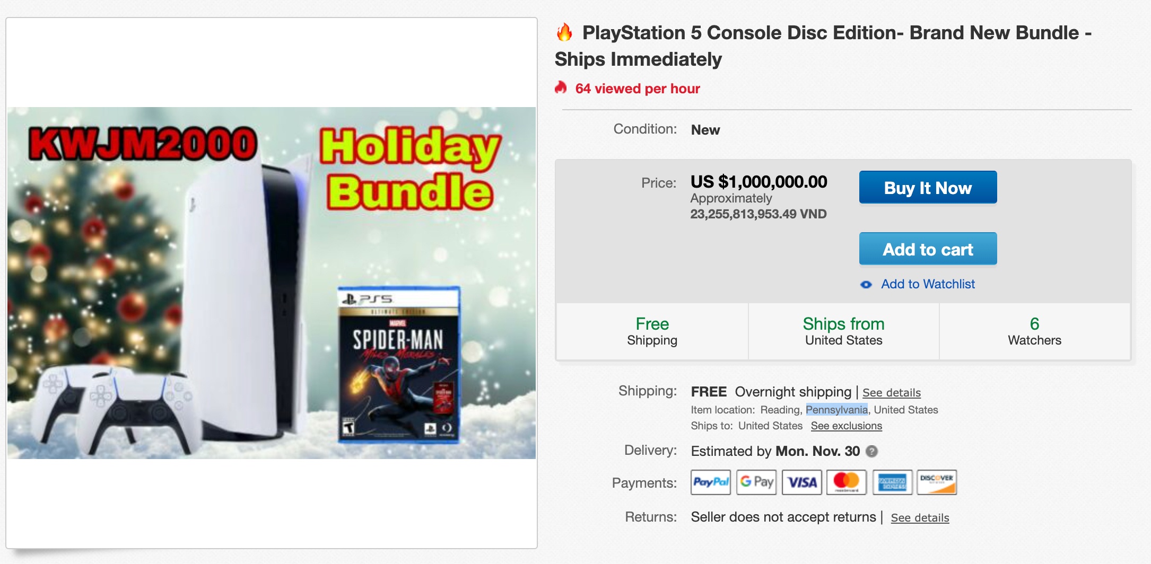
Task: Click the Discover card icon
Action: tap(937, 482)
